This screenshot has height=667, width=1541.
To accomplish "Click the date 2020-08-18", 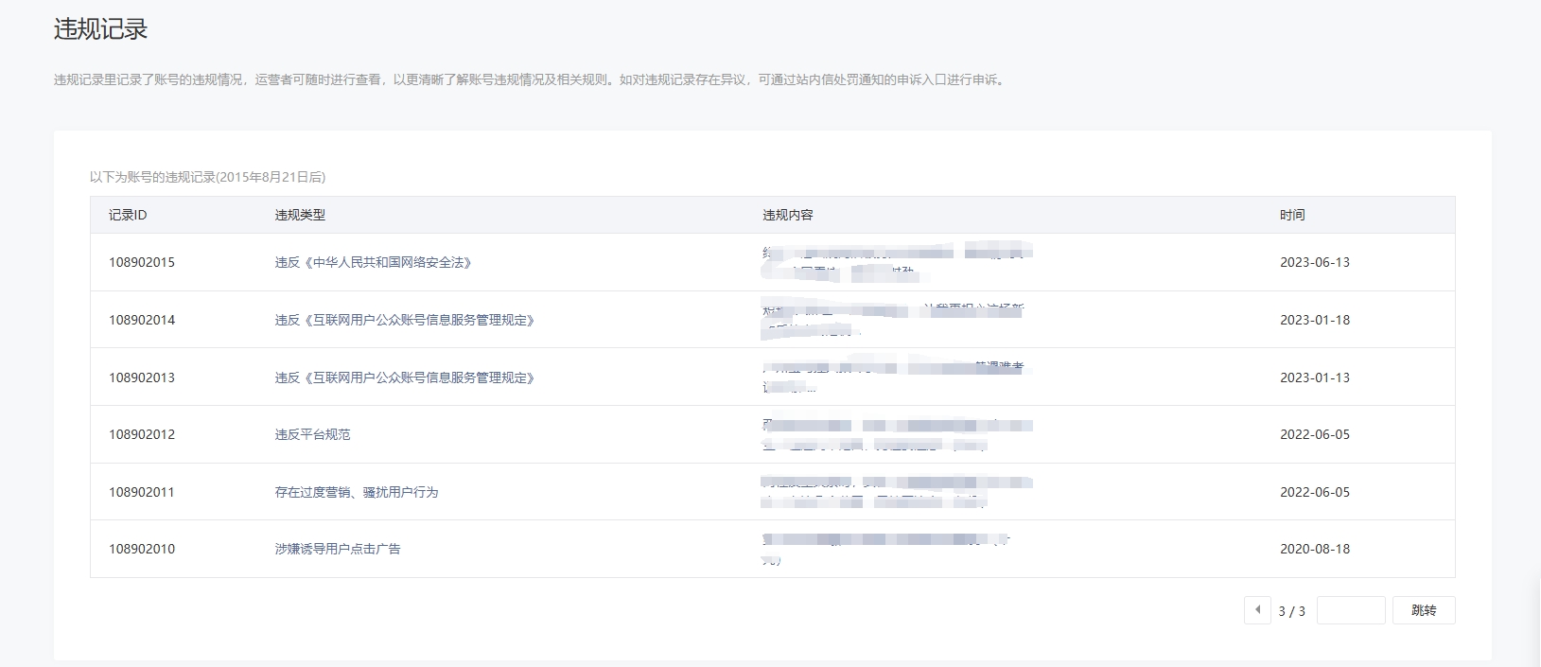I will (1315, 549).
